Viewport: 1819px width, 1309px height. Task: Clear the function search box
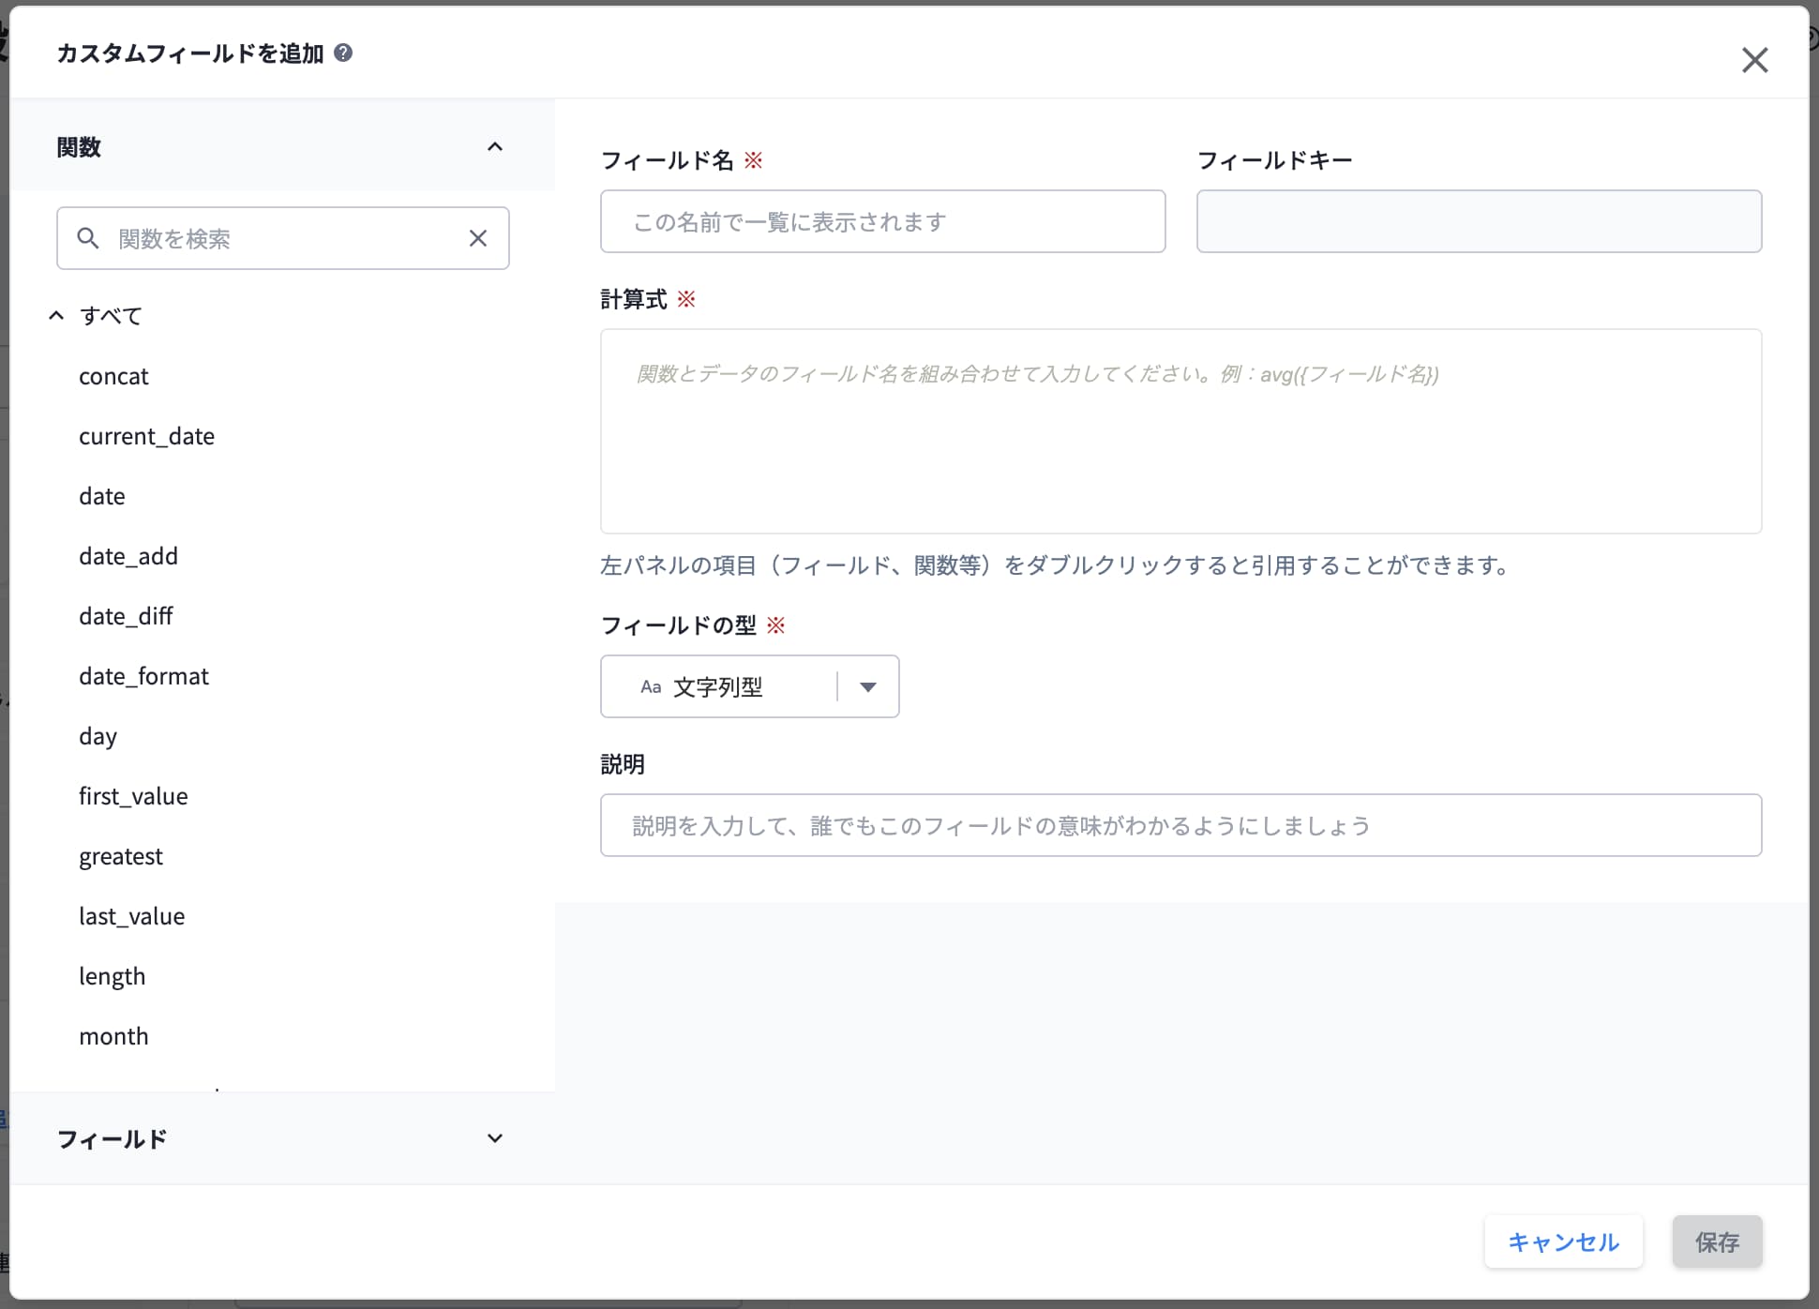coord(478,238)
